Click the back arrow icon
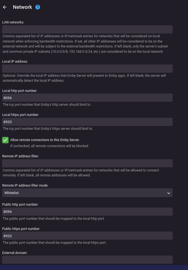188x270 pixels. (x=5, y=7)
